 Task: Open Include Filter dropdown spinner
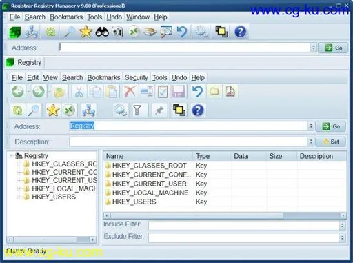point(342,225)
